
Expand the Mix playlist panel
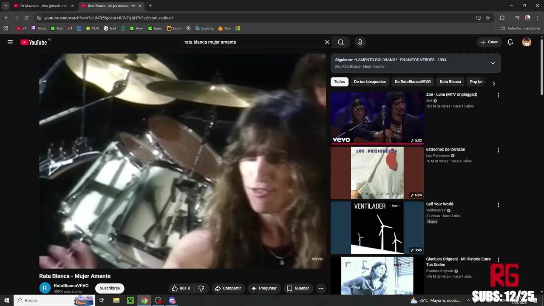493,63
